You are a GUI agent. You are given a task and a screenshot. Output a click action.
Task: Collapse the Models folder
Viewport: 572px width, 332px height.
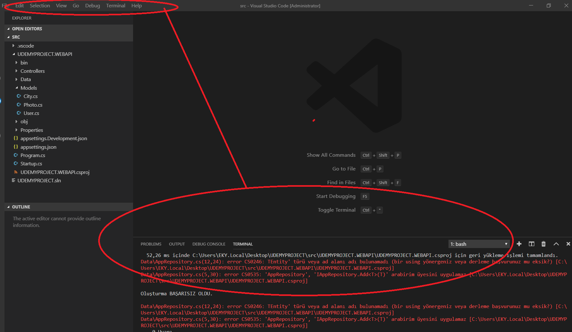28,88
